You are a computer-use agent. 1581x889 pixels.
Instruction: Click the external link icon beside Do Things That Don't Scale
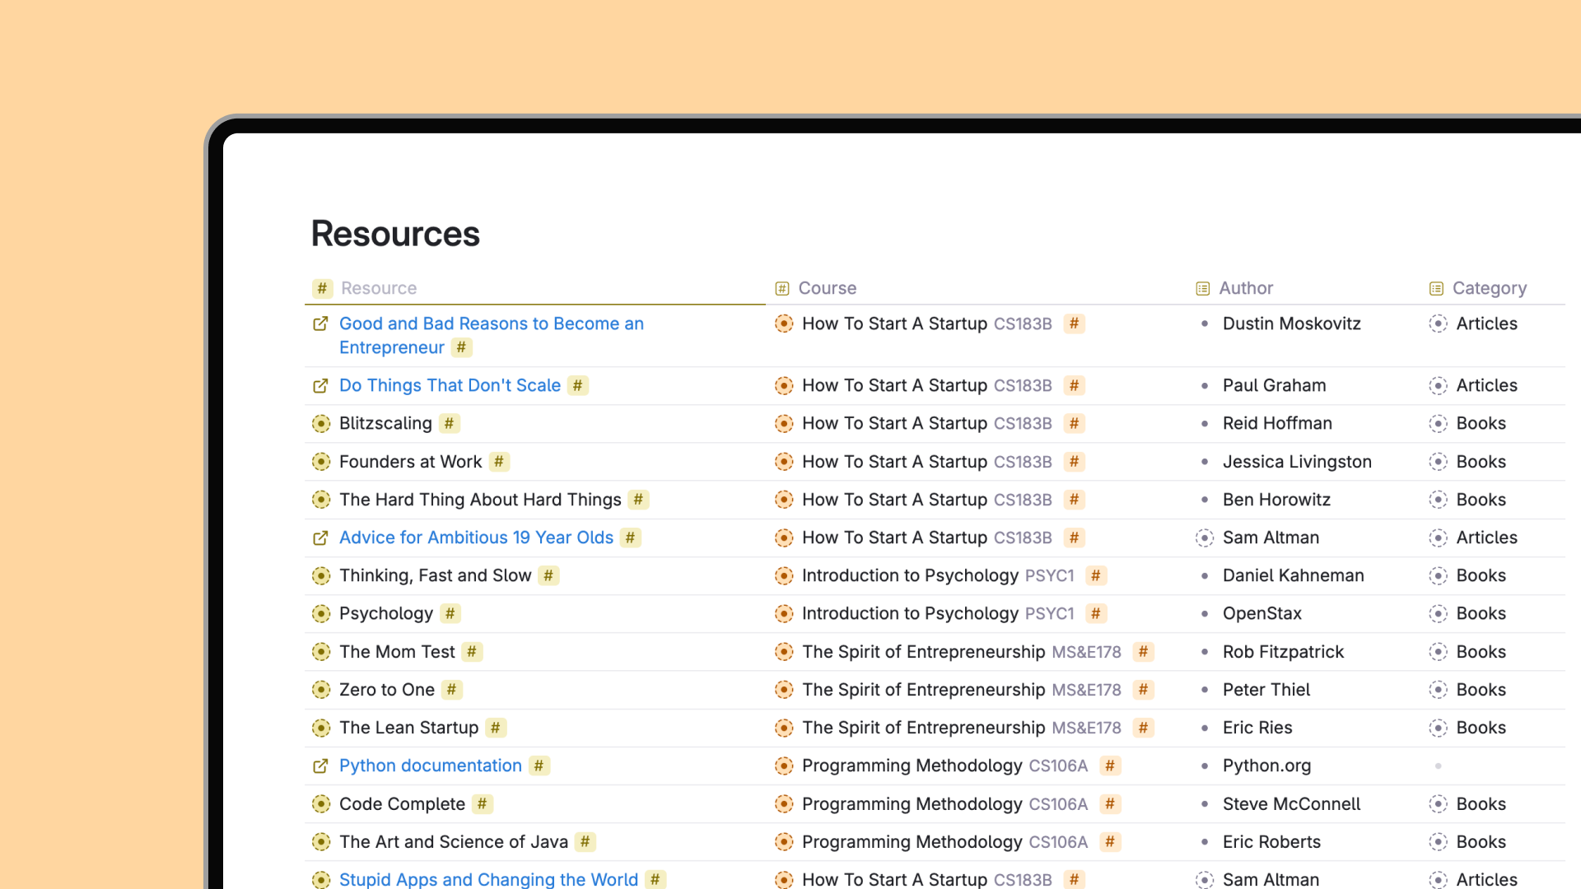tap(320, 386)
